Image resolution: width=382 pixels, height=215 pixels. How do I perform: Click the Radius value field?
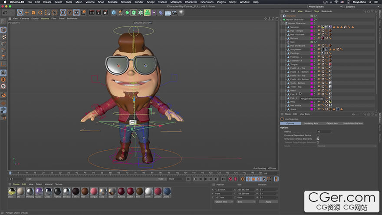(x=324, y=131)
